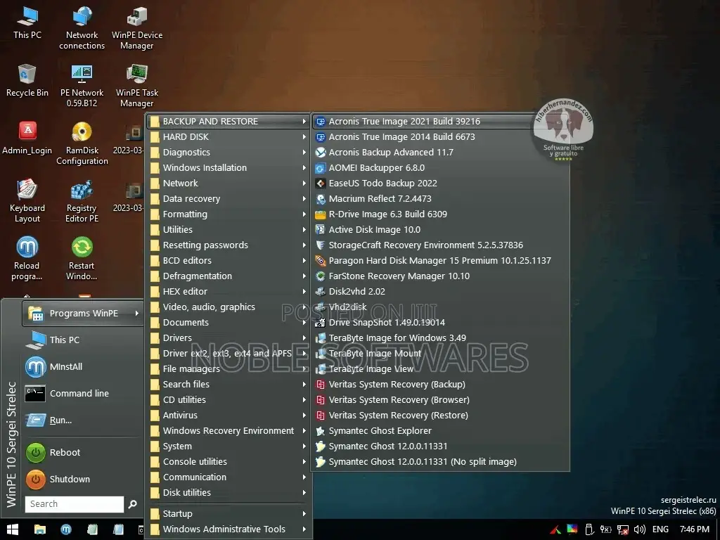Start Symantec Ghost 12.0.0.11331 (No split image)

point(440,461)
